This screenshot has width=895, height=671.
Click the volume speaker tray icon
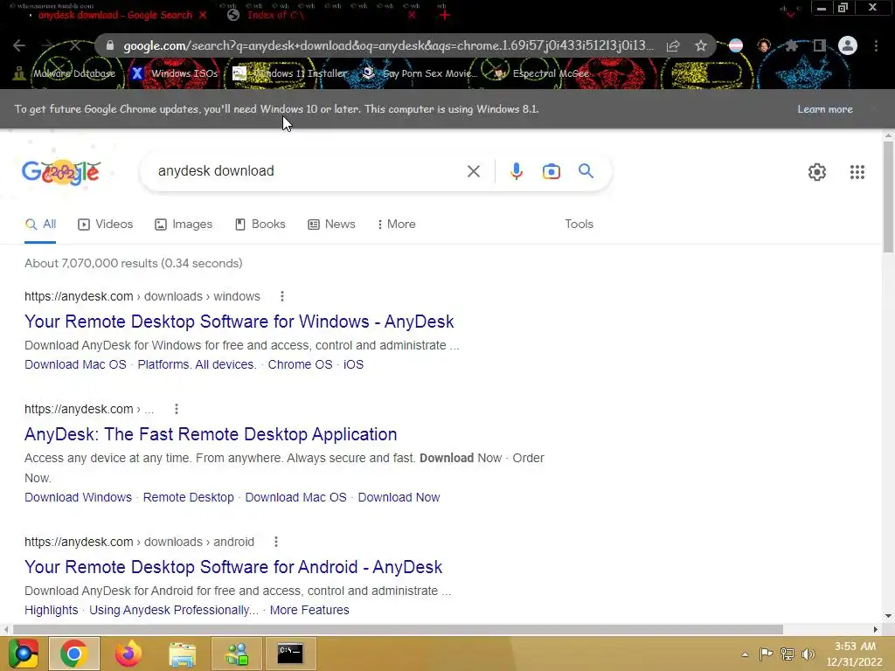(808, 654)
